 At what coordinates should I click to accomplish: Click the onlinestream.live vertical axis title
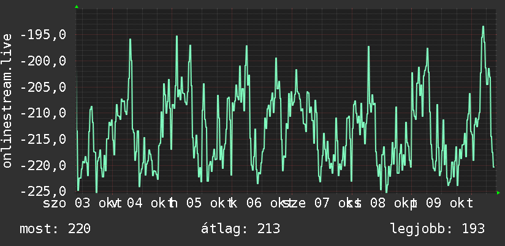coord(7,100)
